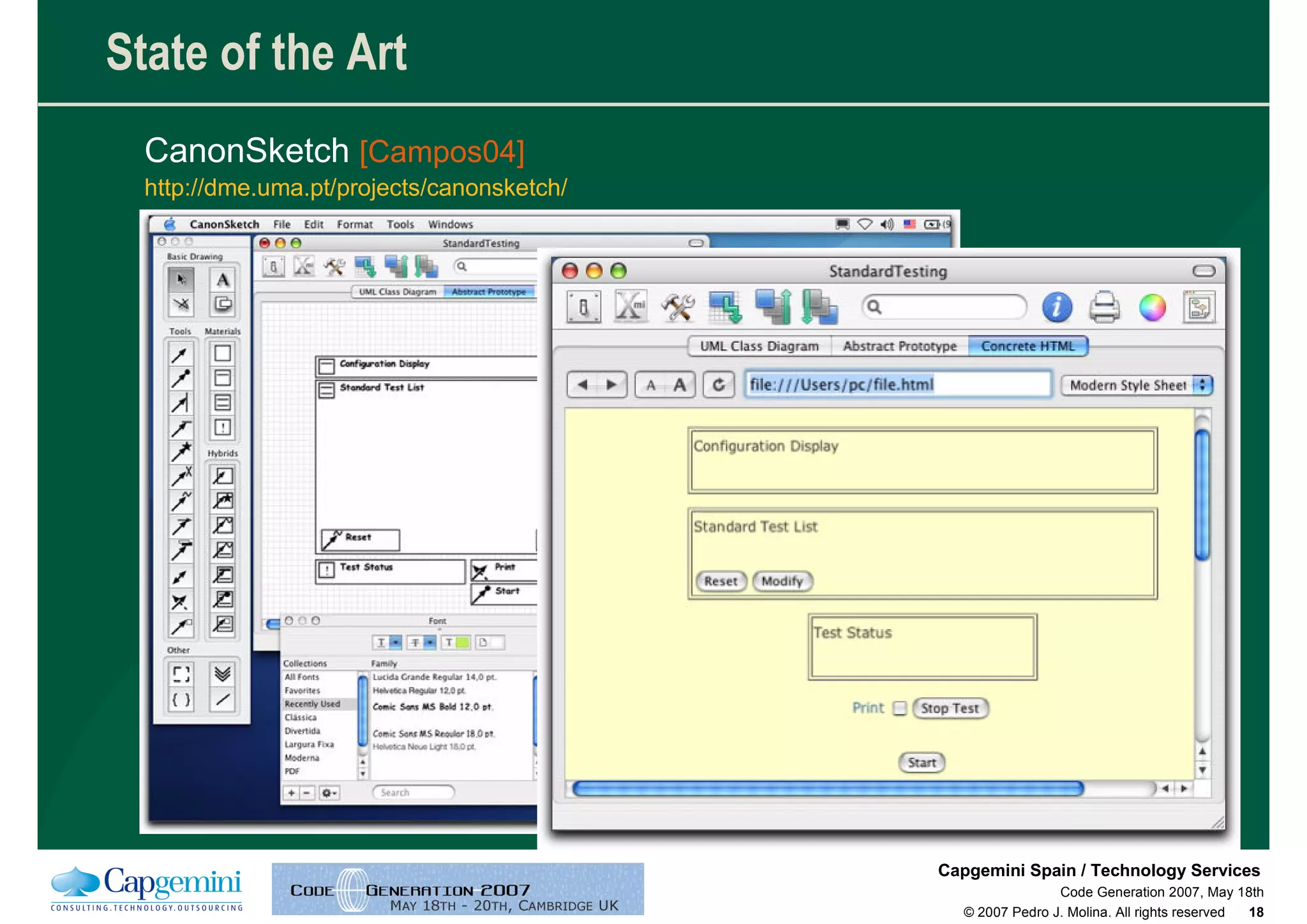Click the browser back arrow
This screenshot has height=924, width=1307.
point(582,385)
